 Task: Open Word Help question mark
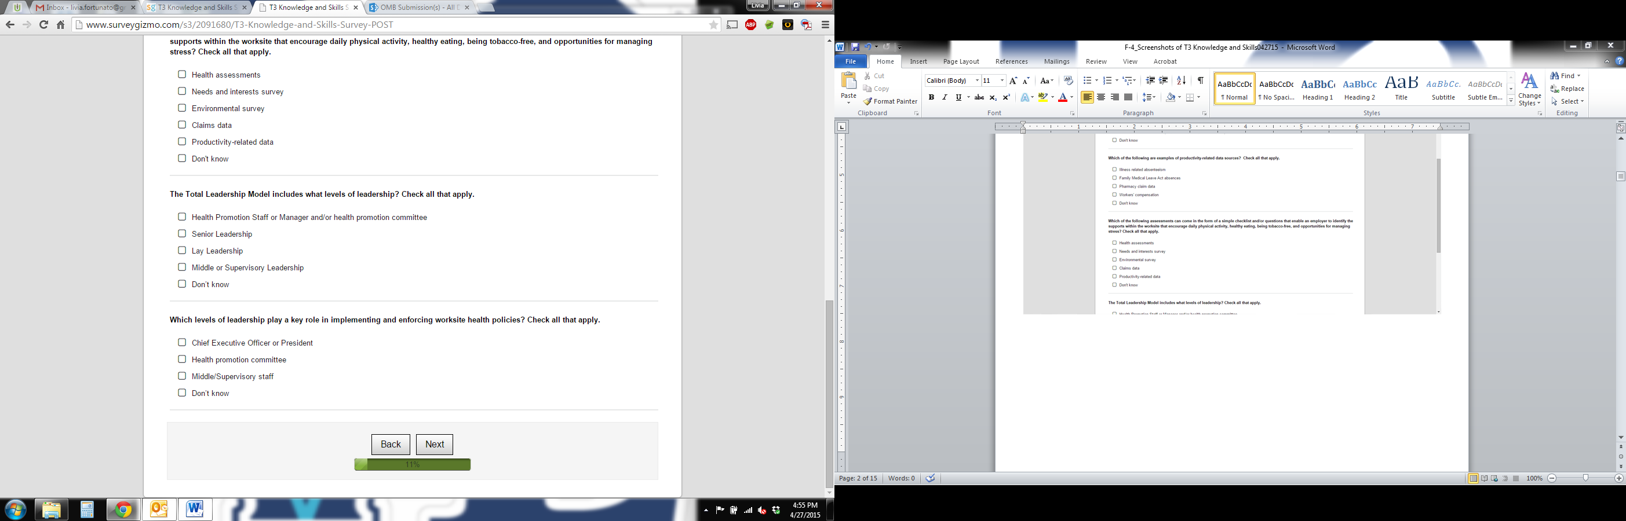pos(1619,61)
